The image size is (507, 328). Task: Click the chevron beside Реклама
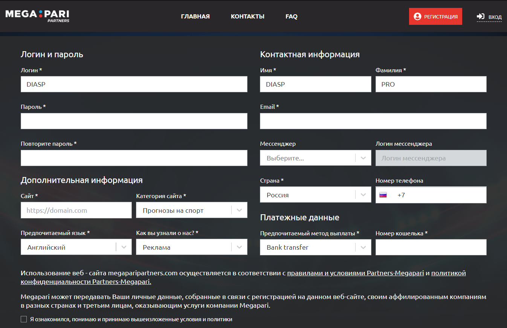pos(240,247)
